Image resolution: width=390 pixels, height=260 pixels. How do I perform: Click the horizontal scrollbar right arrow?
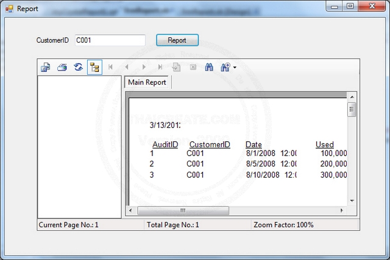click(x=342, y=211)
